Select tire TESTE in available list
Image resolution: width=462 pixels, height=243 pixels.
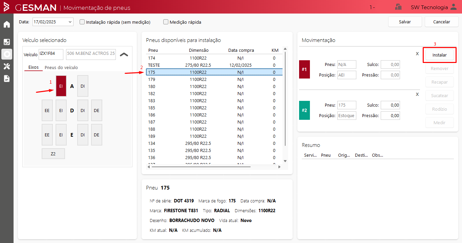(214, 65)
